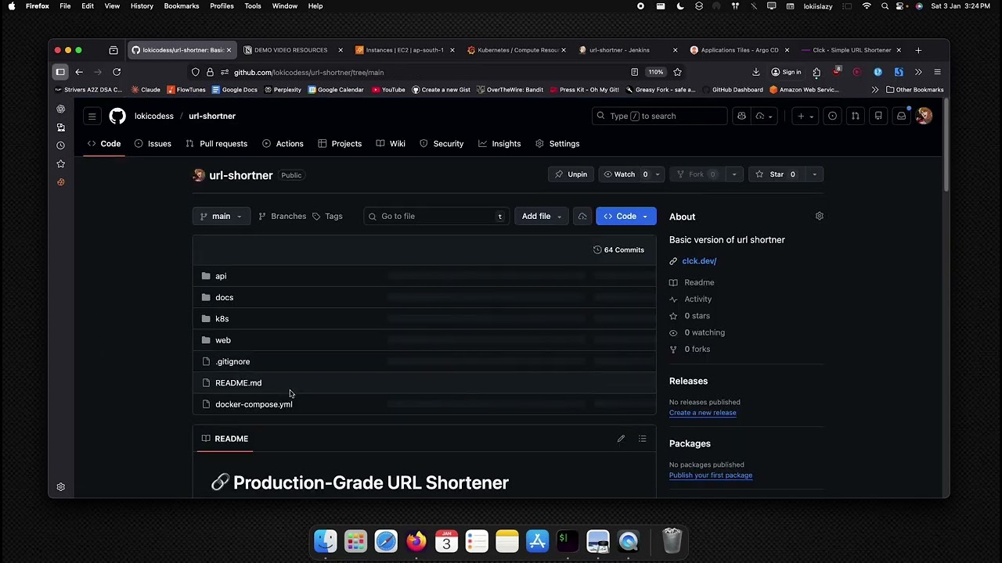Image resolution: width=1002 pixels, height=563 pixels.
Task: Open the k8s folder
Action: click(222, 319)
